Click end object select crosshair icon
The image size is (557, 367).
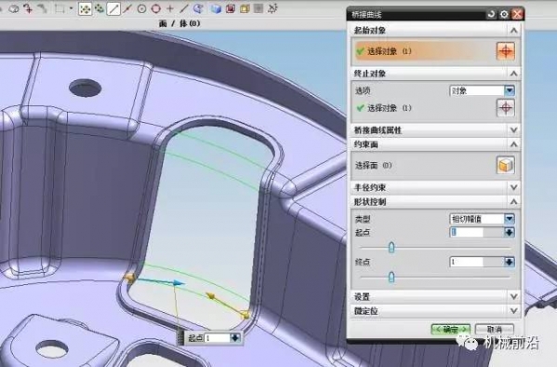tap(506, 108)
